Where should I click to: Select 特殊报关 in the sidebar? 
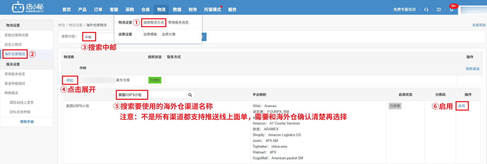[11, 93]
